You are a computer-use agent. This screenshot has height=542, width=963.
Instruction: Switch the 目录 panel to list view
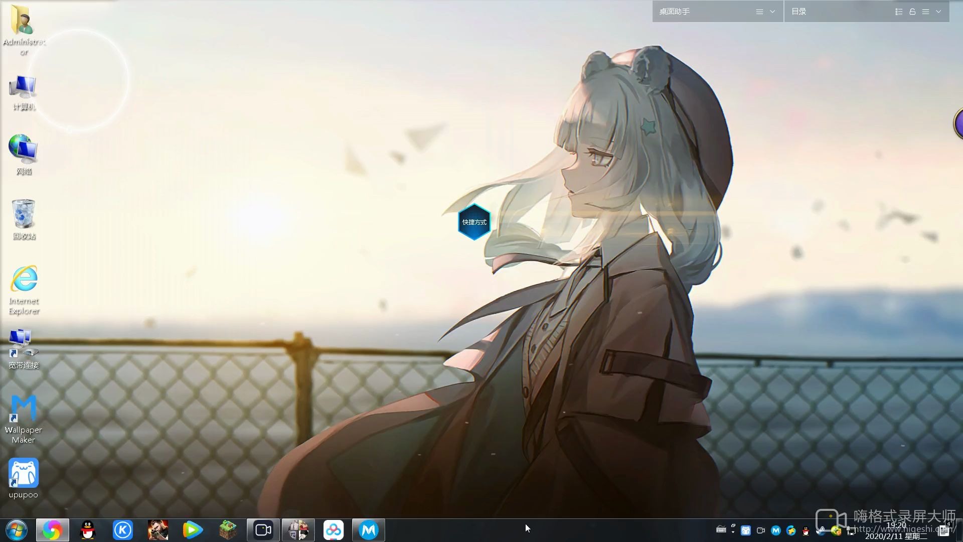click(x=899, y=12)
